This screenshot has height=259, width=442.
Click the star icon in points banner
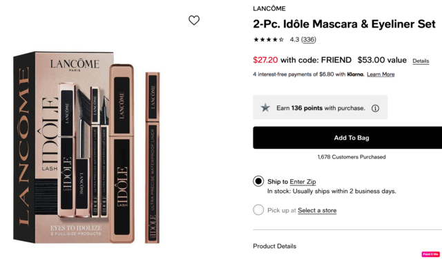[x=265, y=107]
